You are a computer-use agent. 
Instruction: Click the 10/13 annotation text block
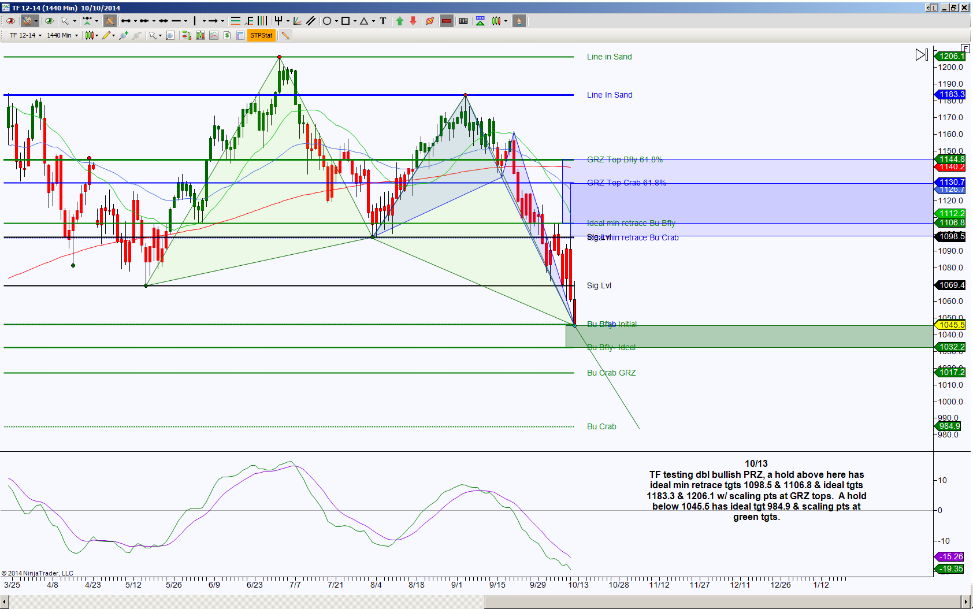756,490
